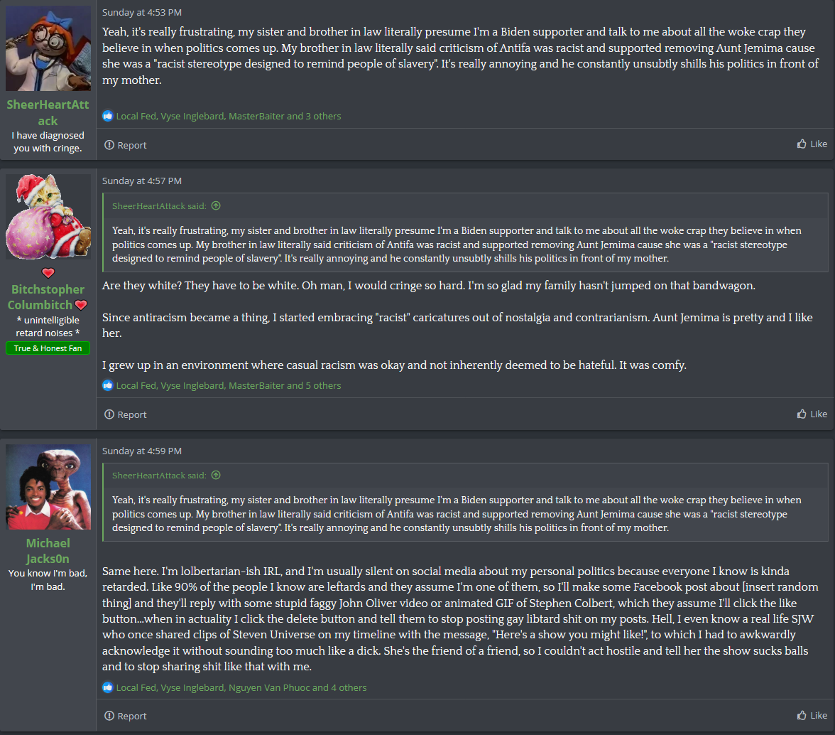Viewport: 835px width, 735px height.
Task: View '3 others' who liked first post
Action: 323,116
